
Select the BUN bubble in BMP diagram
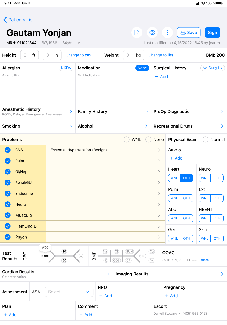click(129, 252)
